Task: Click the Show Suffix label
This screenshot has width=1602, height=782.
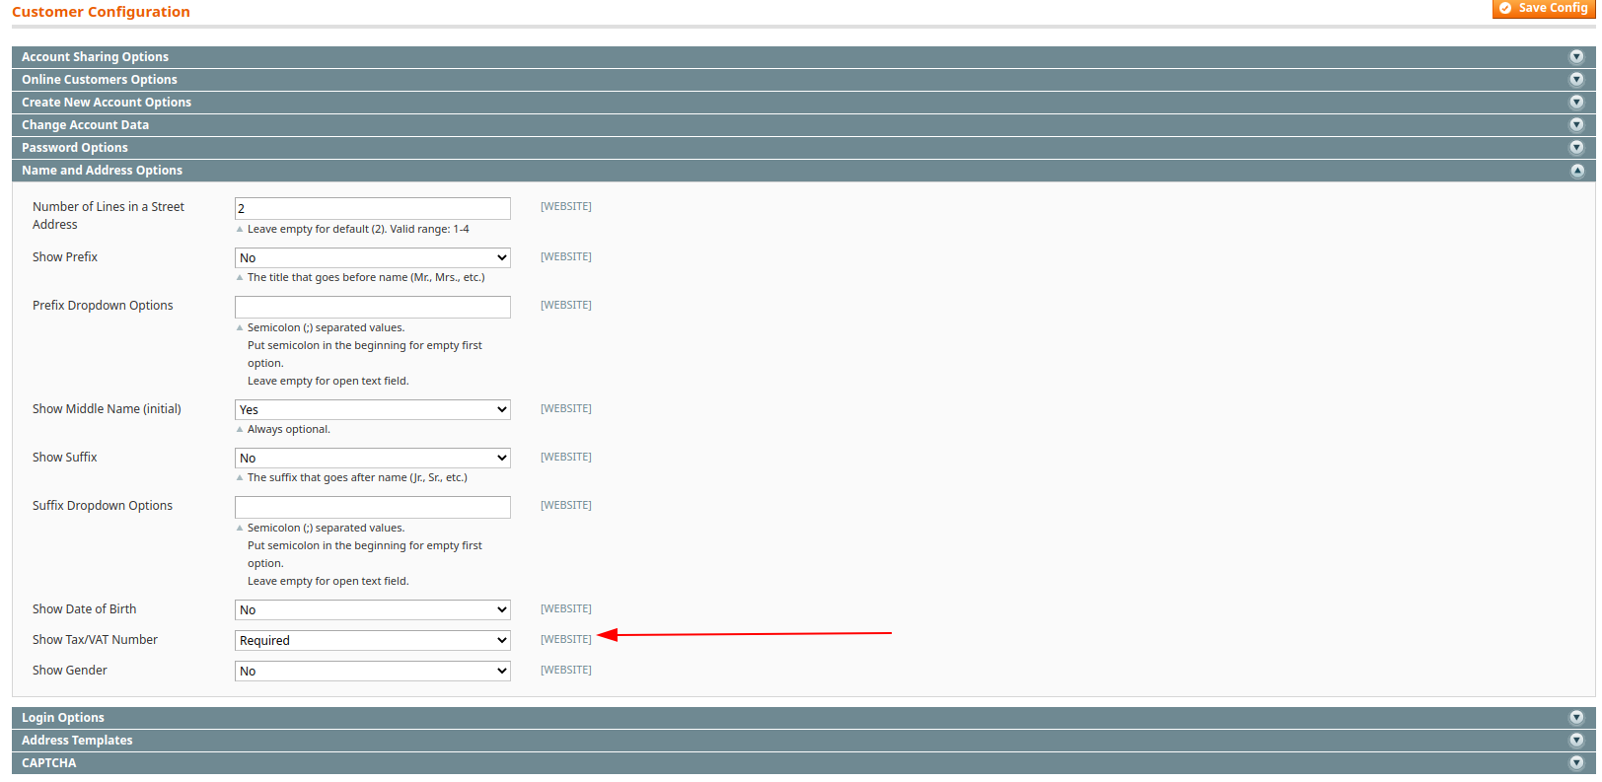Action: (65, 458)
